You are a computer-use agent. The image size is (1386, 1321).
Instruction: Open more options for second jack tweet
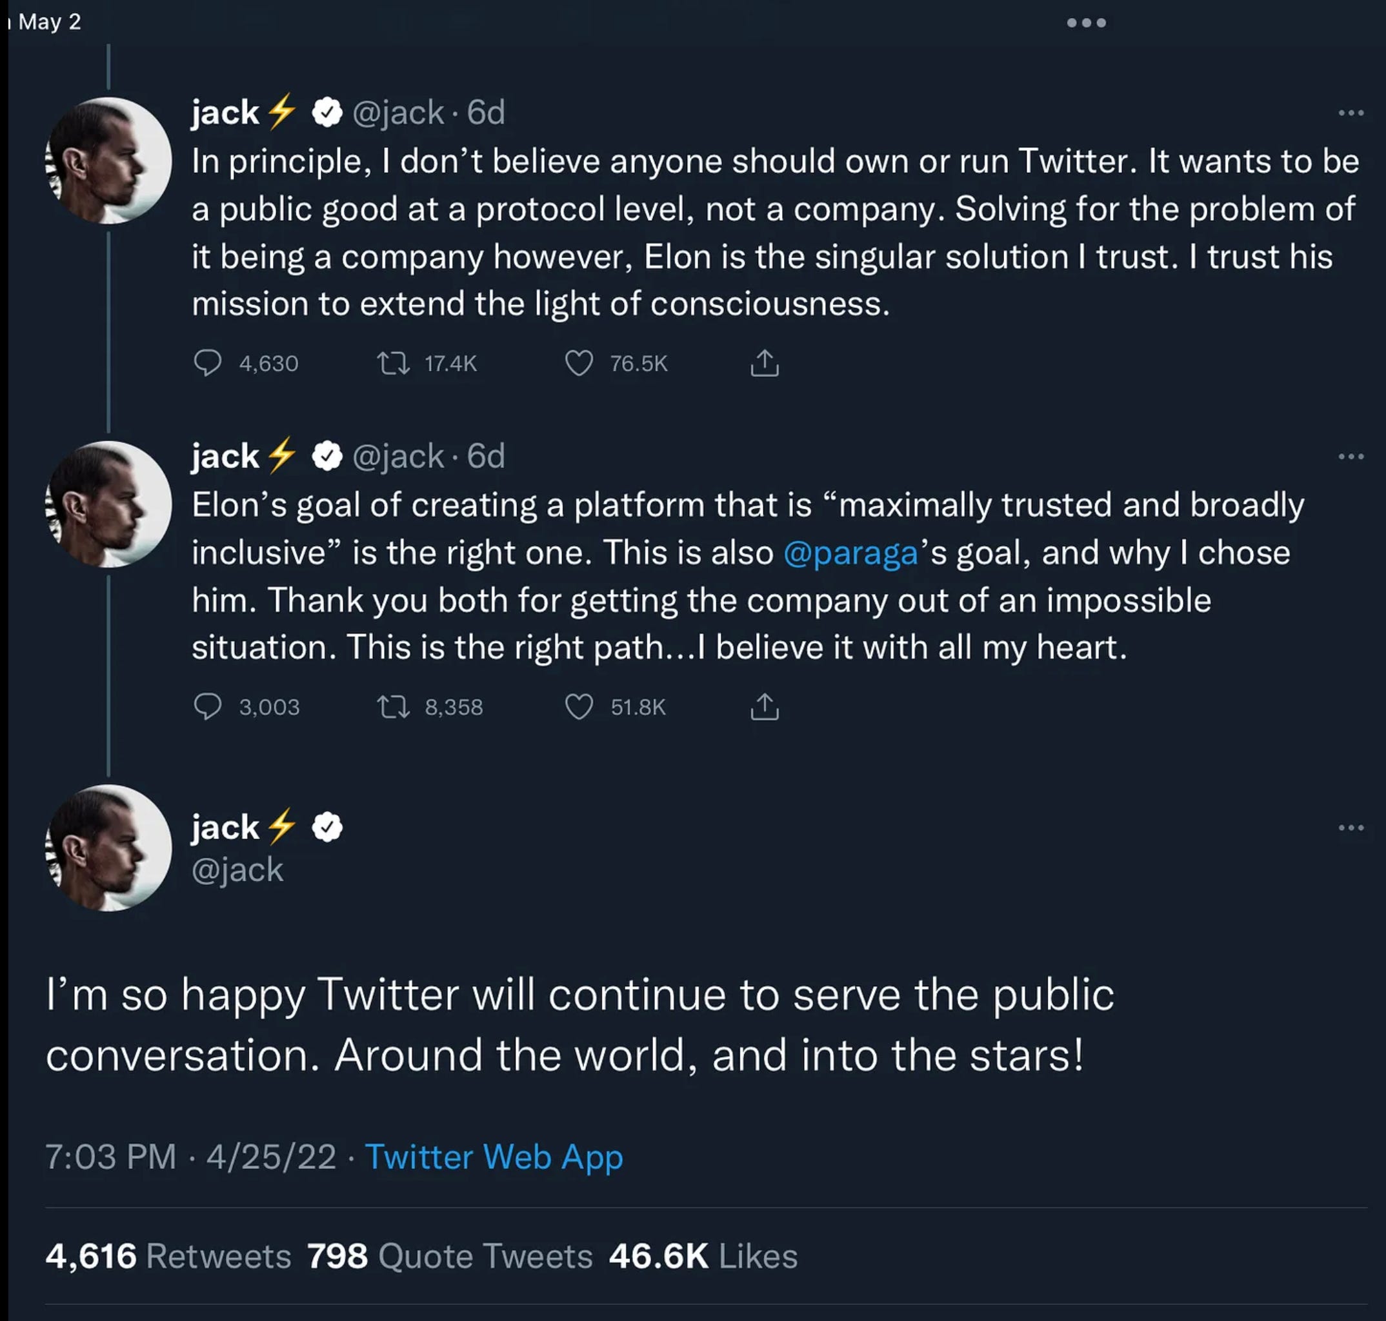[x=1351, y=456]
